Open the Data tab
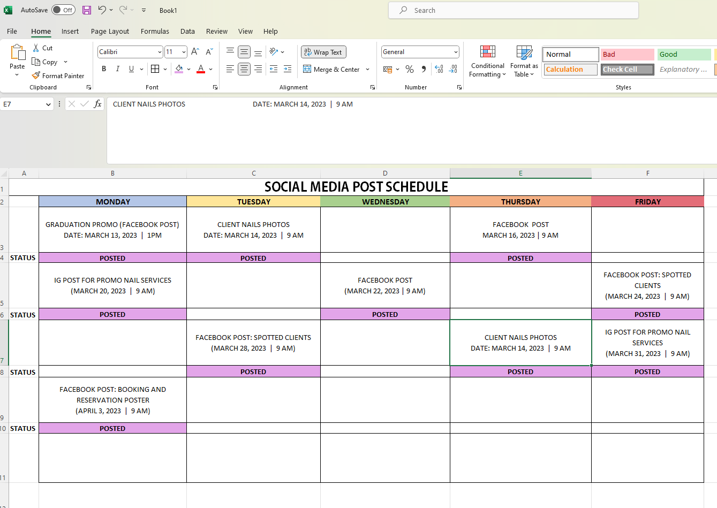This screenshot has height=508, width=717. click(187, 31)
